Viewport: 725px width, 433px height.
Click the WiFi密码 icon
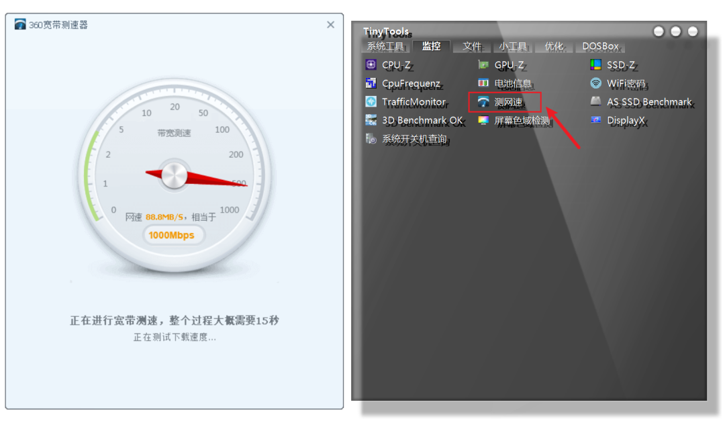[595, 83]
